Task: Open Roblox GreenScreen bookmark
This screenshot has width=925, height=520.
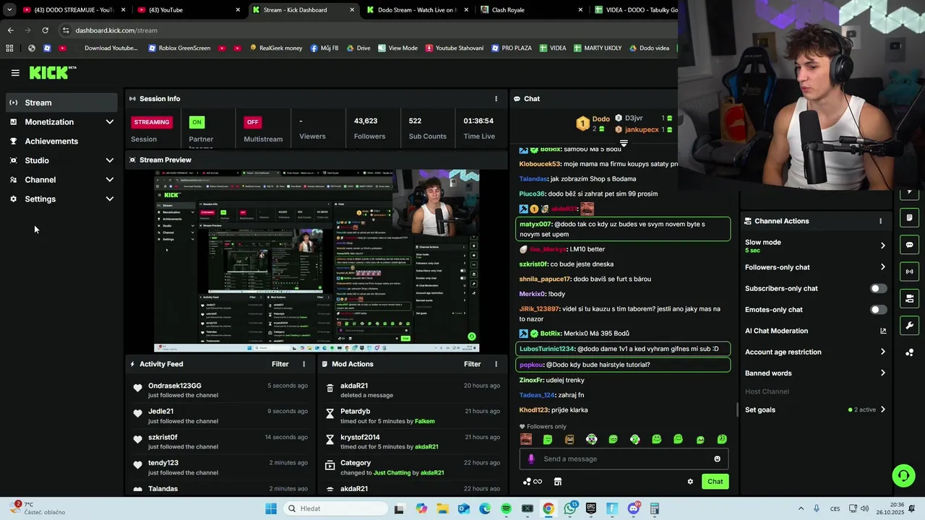Action: coord(179,48)
